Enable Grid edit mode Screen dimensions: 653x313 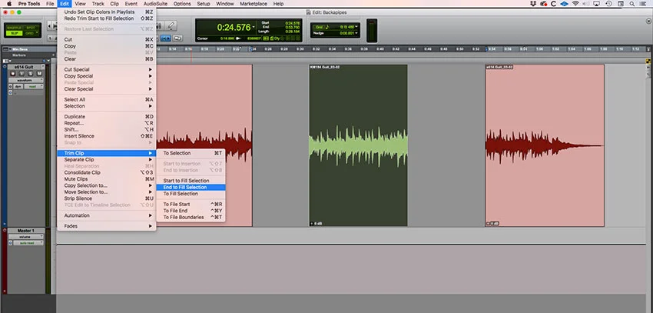pyautogui.click(x=29, y=33)
